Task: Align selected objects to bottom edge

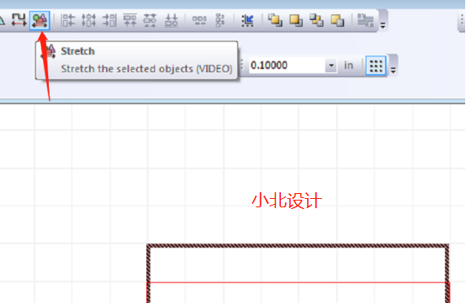Action: coord(172,20)
